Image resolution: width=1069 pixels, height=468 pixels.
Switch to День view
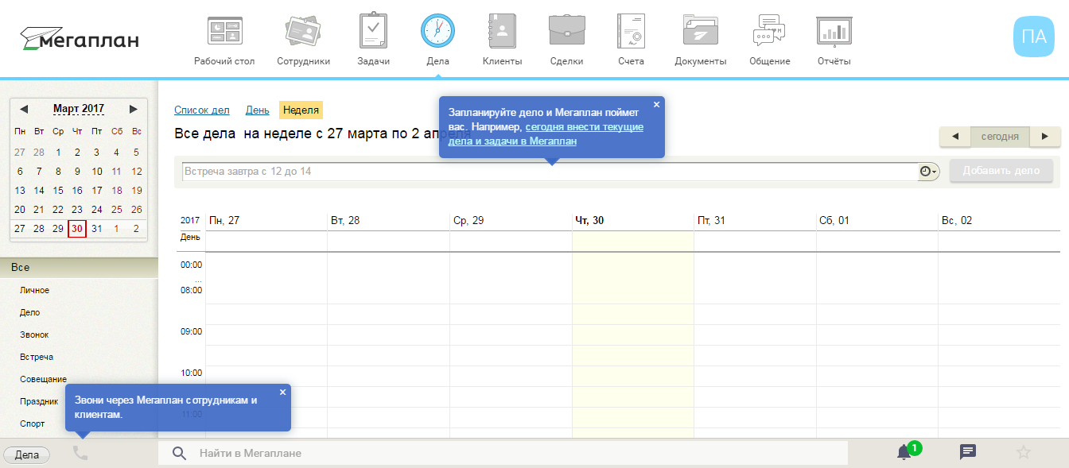tap(257, 110)
